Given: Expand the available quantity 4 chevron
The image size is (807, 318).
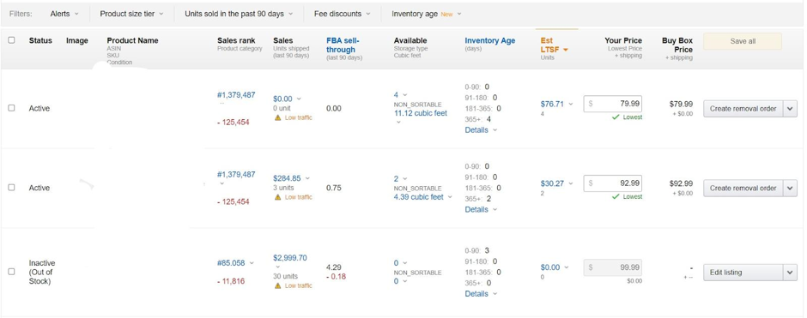Looking at the screenshot, I should tap(404, 95).
